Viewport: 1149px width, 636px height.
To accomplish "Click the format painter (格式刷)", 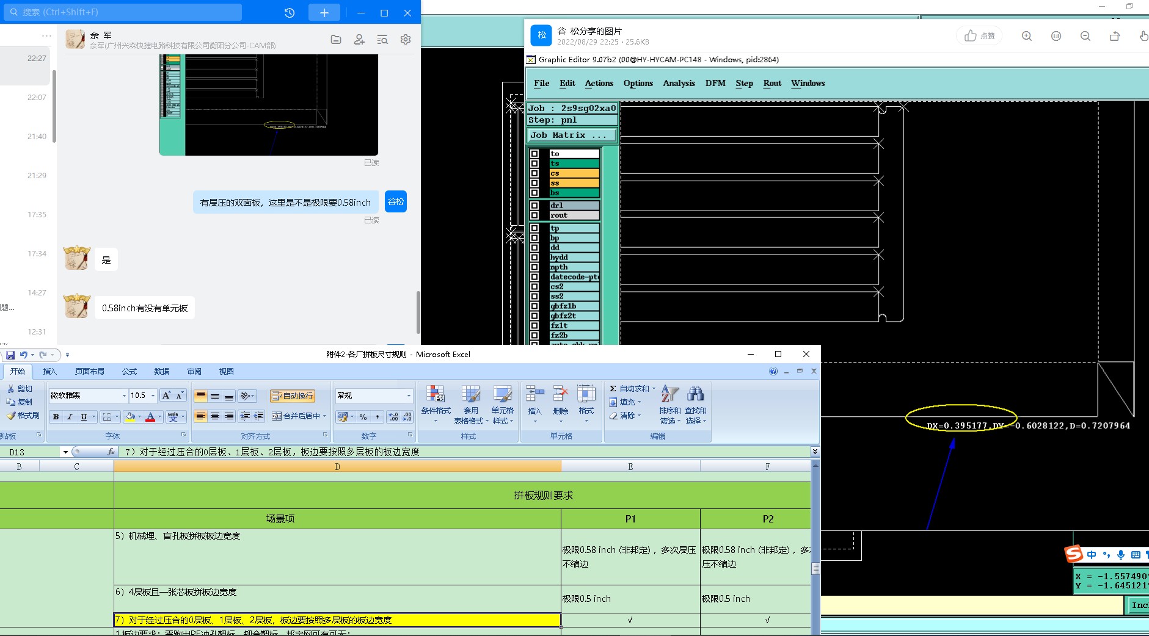I will click(23, 416).
